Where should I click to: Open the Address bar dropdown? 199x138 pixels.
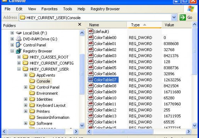tap(174, 17)
